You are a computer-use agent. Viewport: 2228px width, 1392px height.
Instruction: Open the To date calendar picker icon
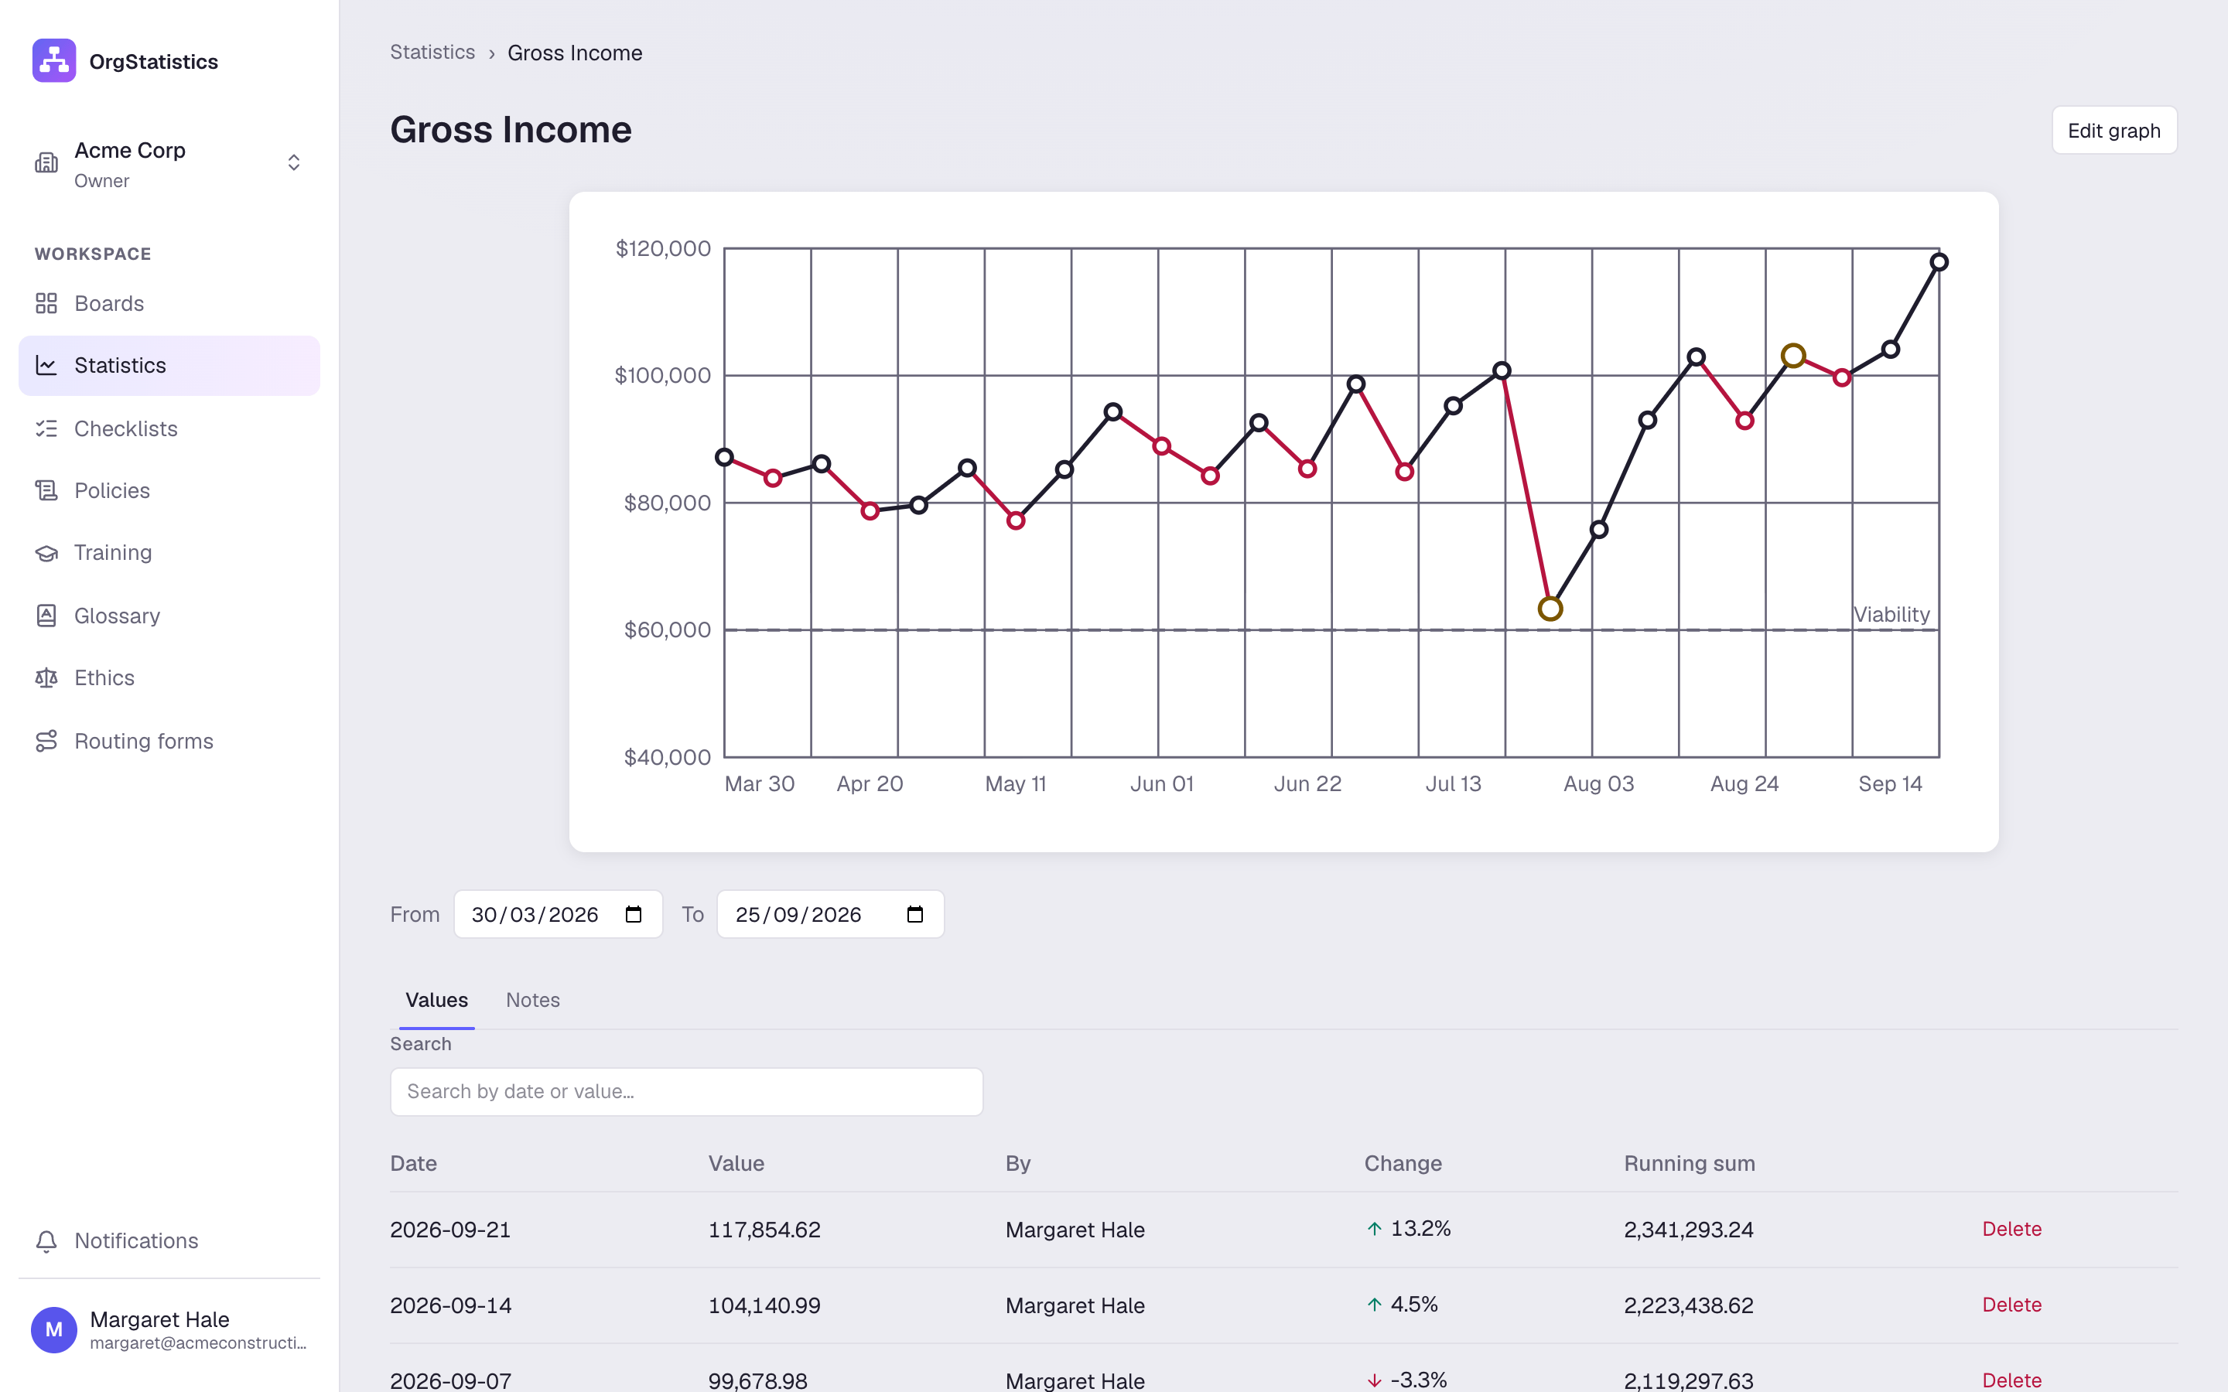[x=915, y=914]
